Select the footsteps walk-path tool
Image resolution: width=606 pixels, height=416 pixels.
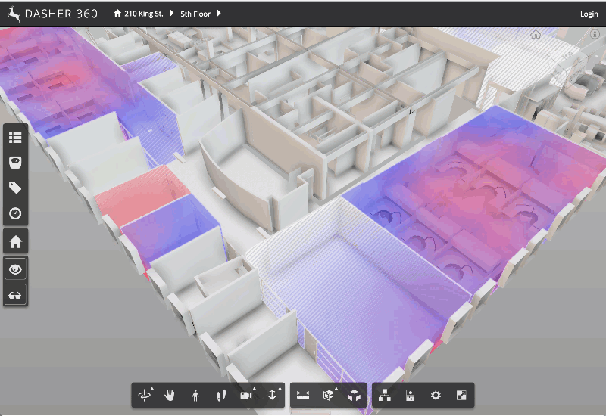point(220,396)
